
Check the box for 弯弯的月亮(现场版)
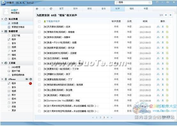pyautogui.click(x=39, y=32)
